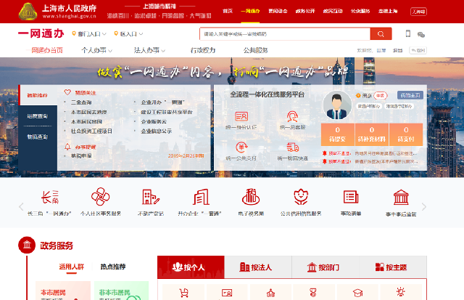Select 公共信用信息服务 icon
464x300 pixels.
[302, 198]
